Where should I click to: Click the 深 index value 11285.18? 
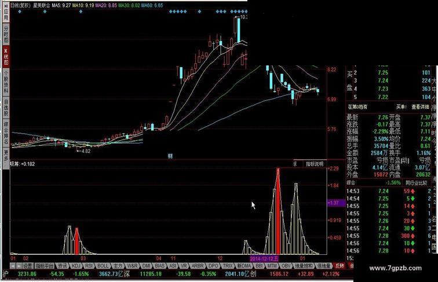[x=151, y=274]
